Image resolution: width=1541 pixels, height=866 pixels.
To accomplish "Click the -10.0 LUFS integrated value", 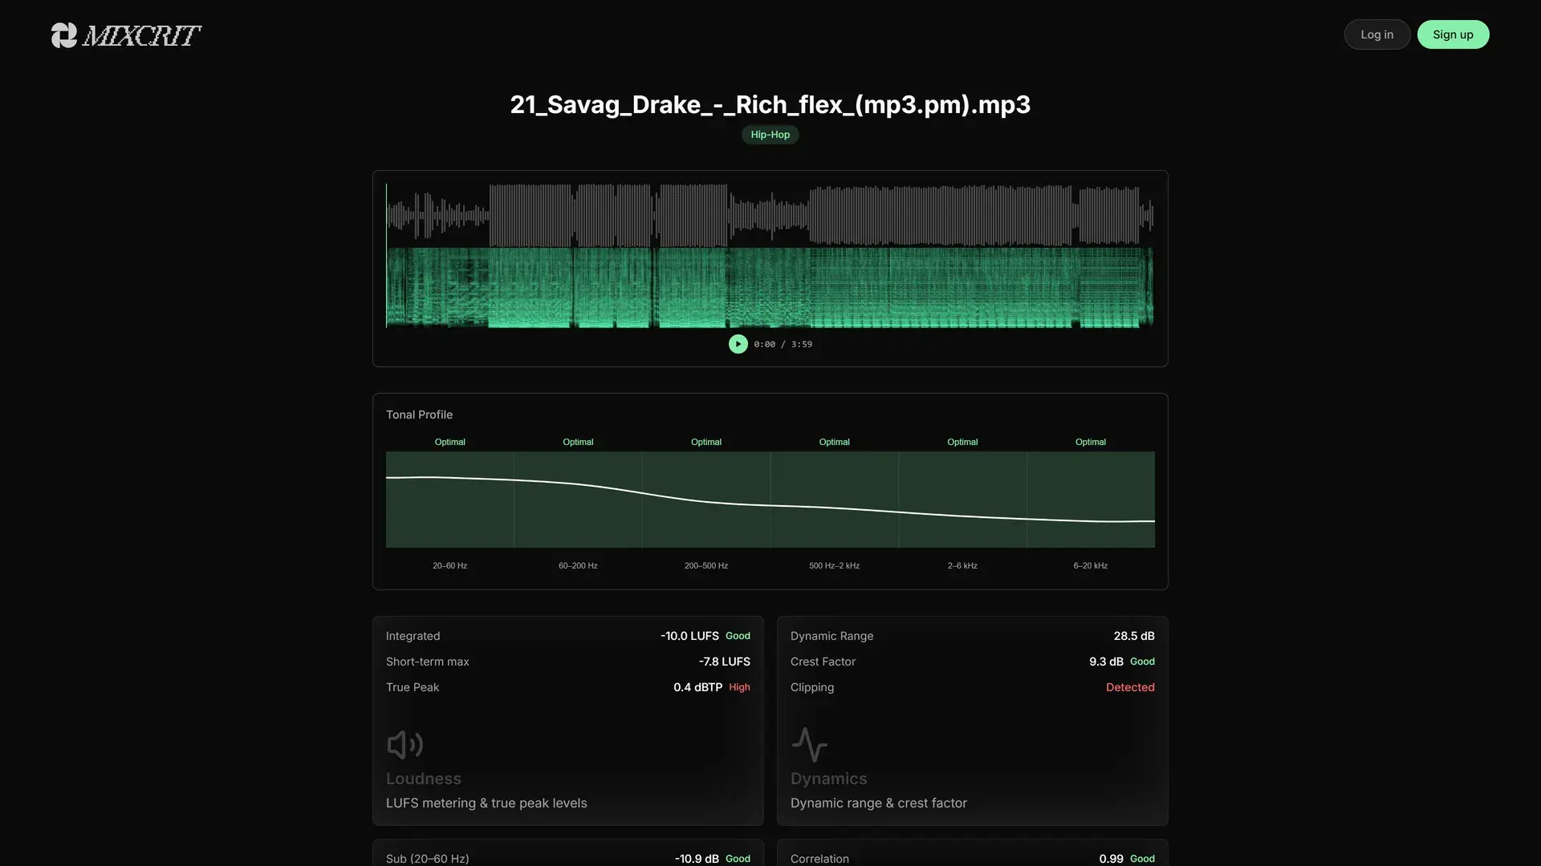I will (689, 636).
